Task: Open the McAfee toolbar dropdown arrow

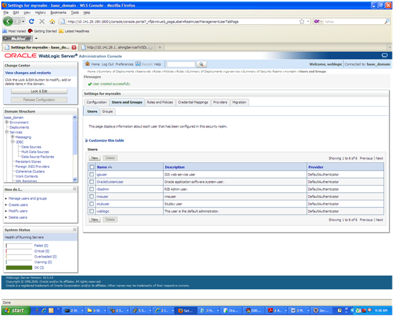Action: (37, 39)
